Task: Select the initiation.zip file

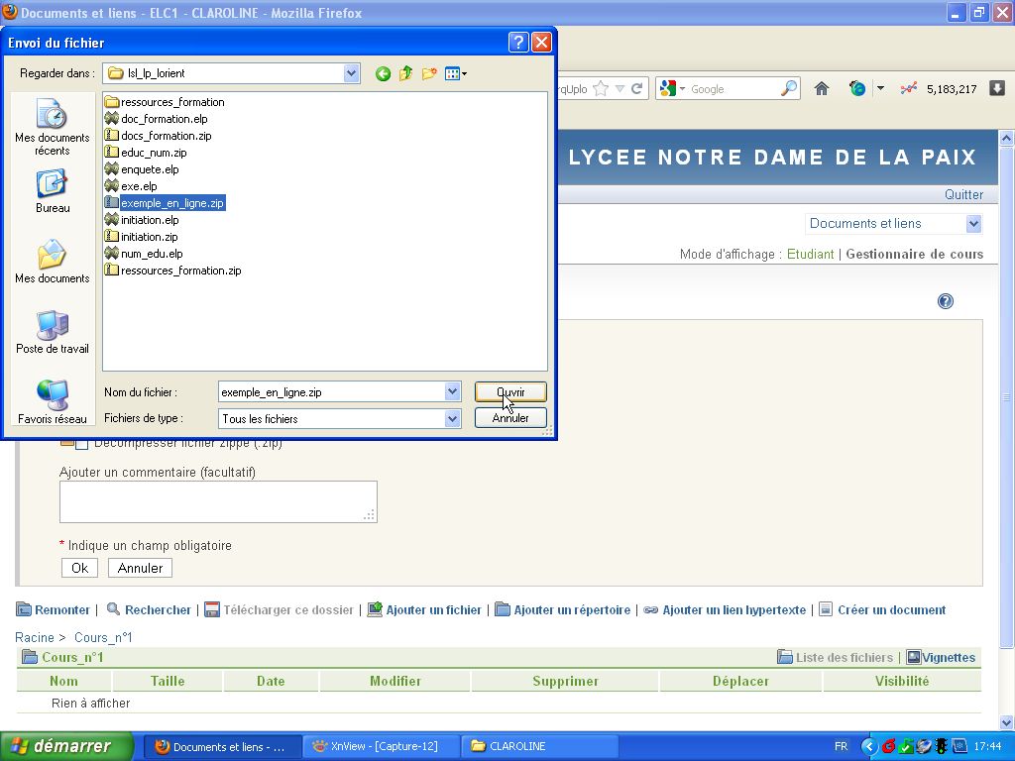Action: click(149, 237)
